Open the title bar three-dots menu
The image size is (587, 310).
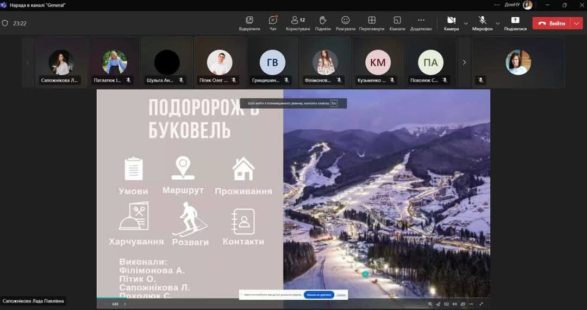tap(497, 5)
